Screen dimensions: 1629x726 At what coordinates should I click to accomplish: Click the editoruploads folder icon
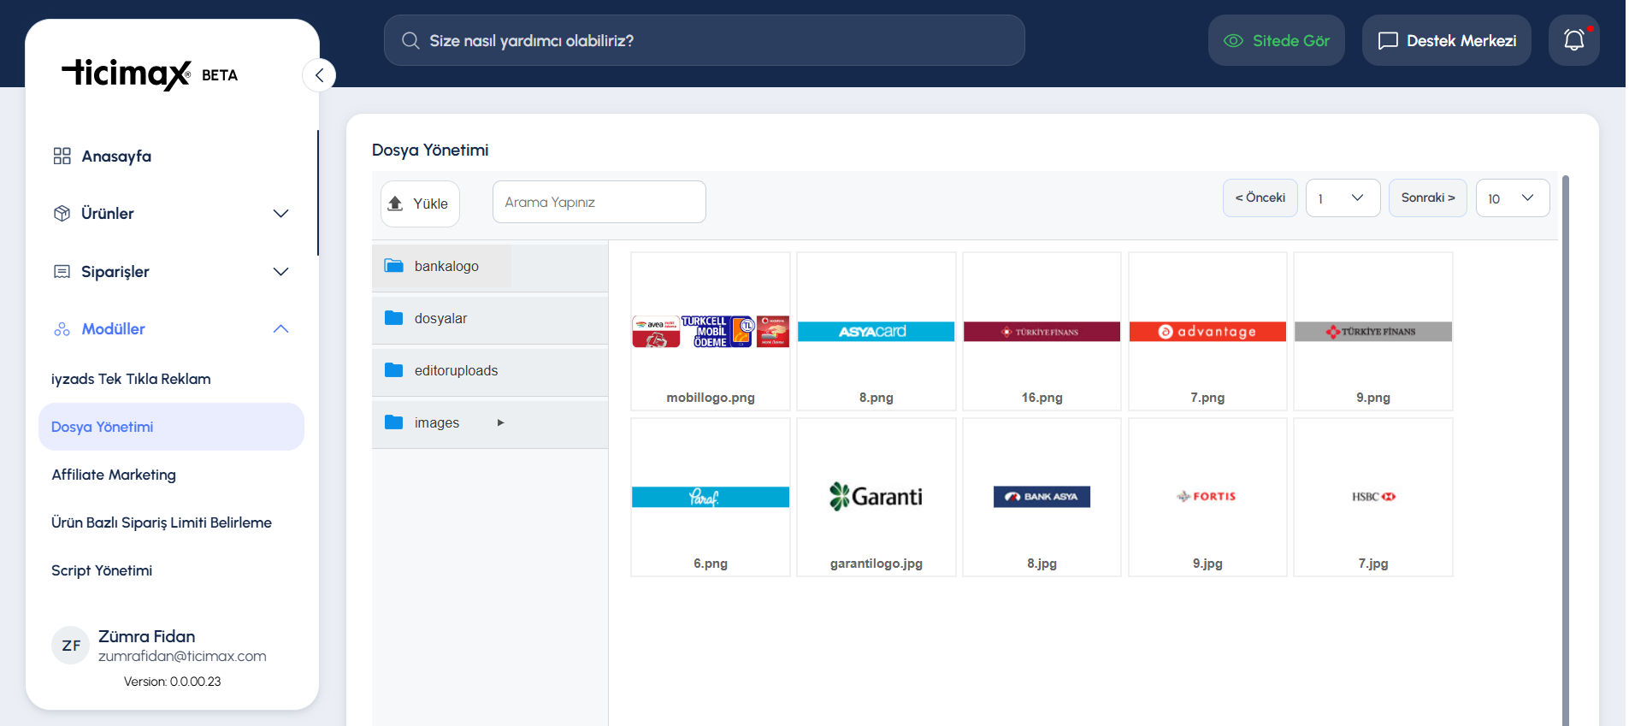click(x=393, y=370)
